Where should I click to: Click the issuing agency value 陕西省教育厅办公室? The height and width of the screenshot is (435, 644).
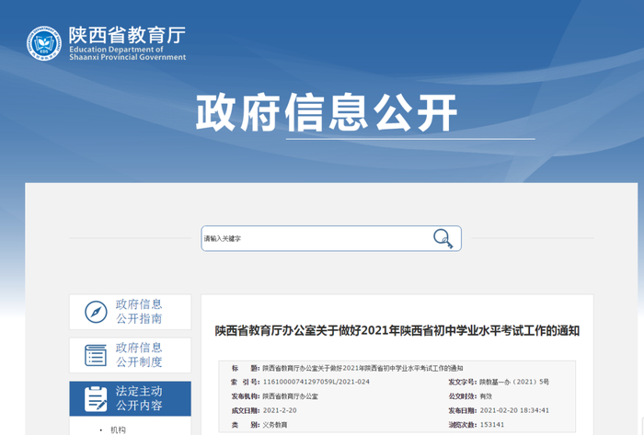click(x=291, y=396)
